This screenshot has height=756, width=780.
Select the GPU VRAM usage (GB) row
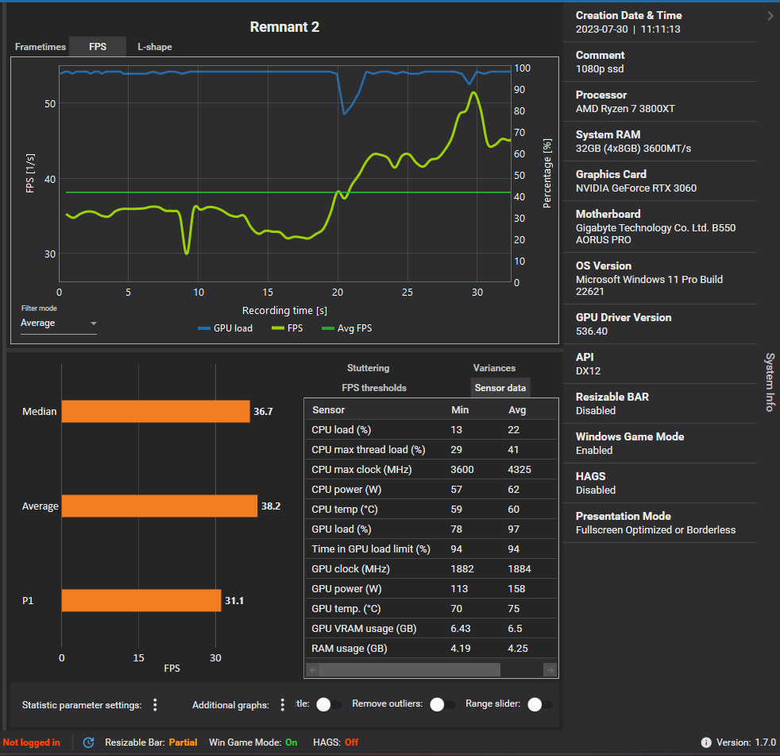431,629
